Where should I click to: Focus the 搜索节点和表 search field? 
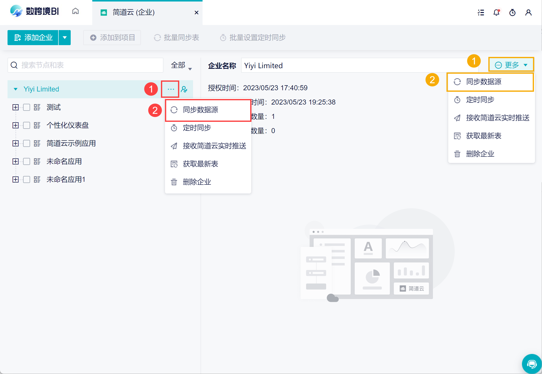(85, 65)
